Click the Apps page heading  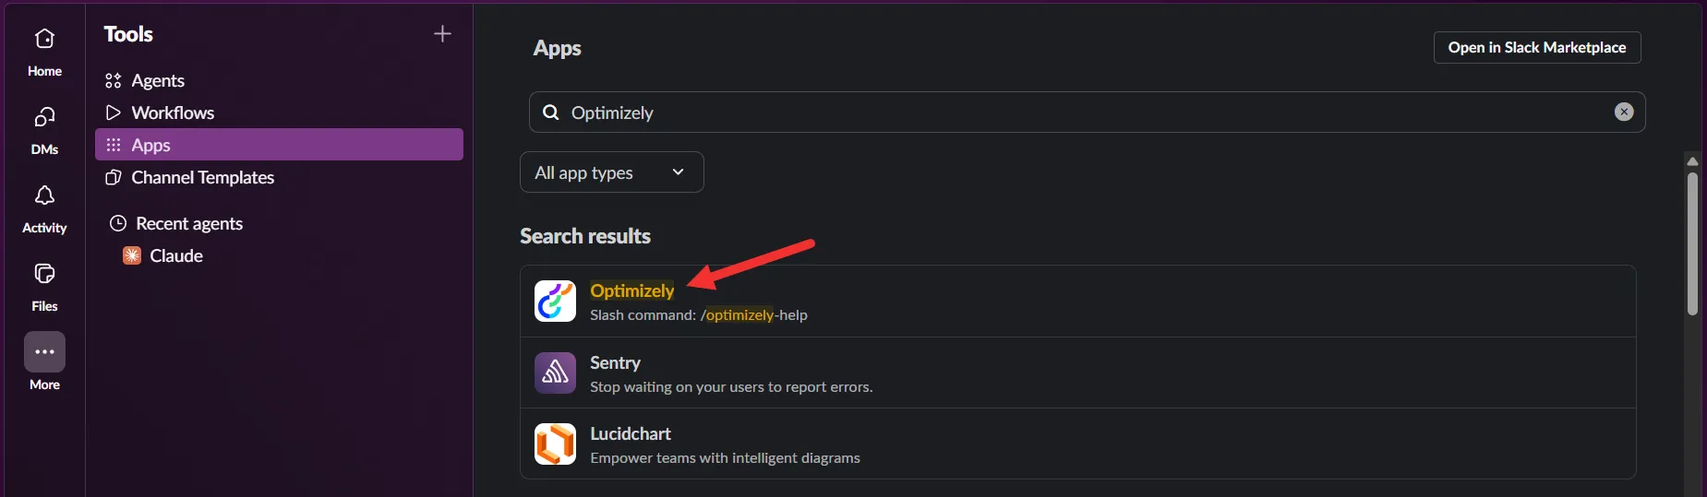tap(557, 48)
